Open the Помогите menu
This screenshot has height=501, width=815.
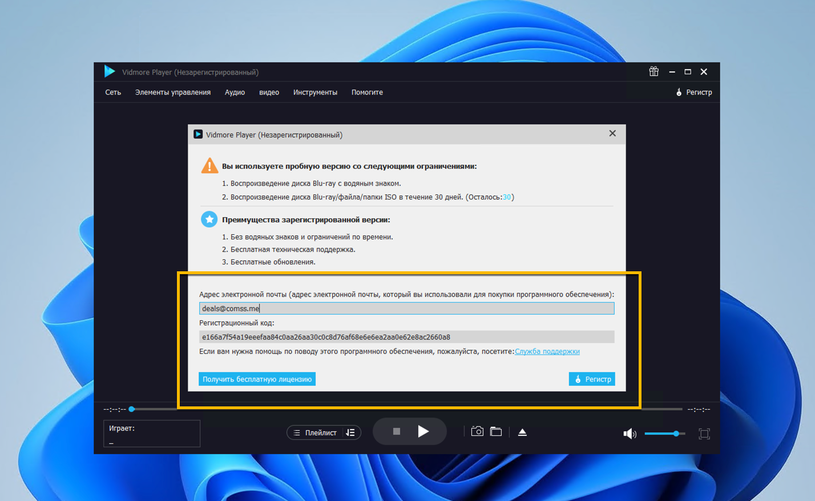pyautogui.click(x=367, y=92)
